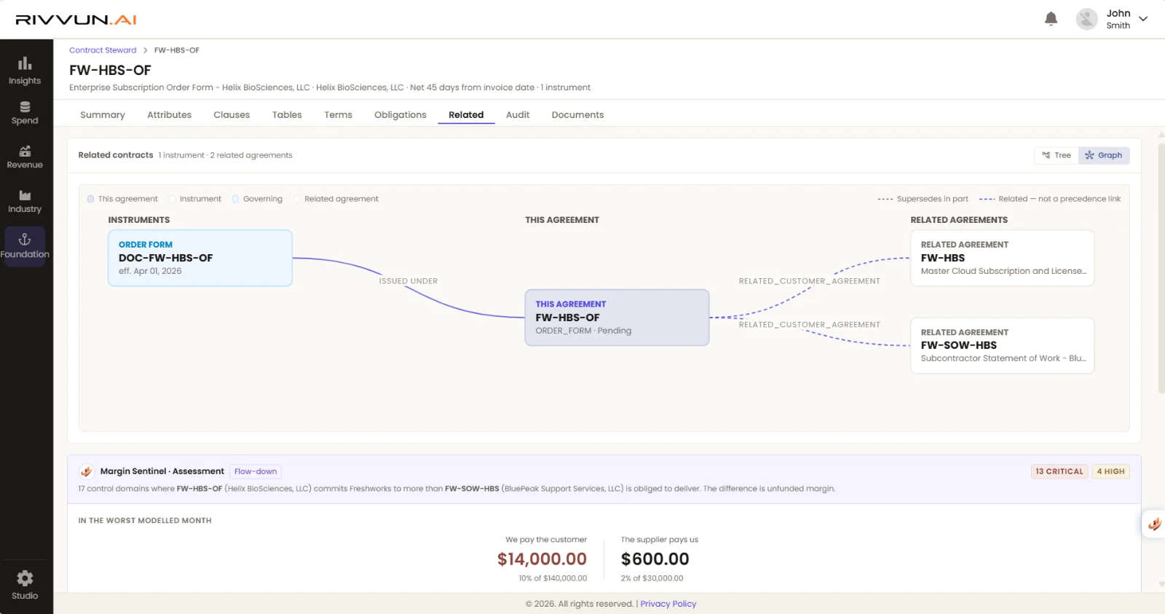Switch to the Tables tab
This screenshot has width=1165, height=614.
click(x=287, y=115)
